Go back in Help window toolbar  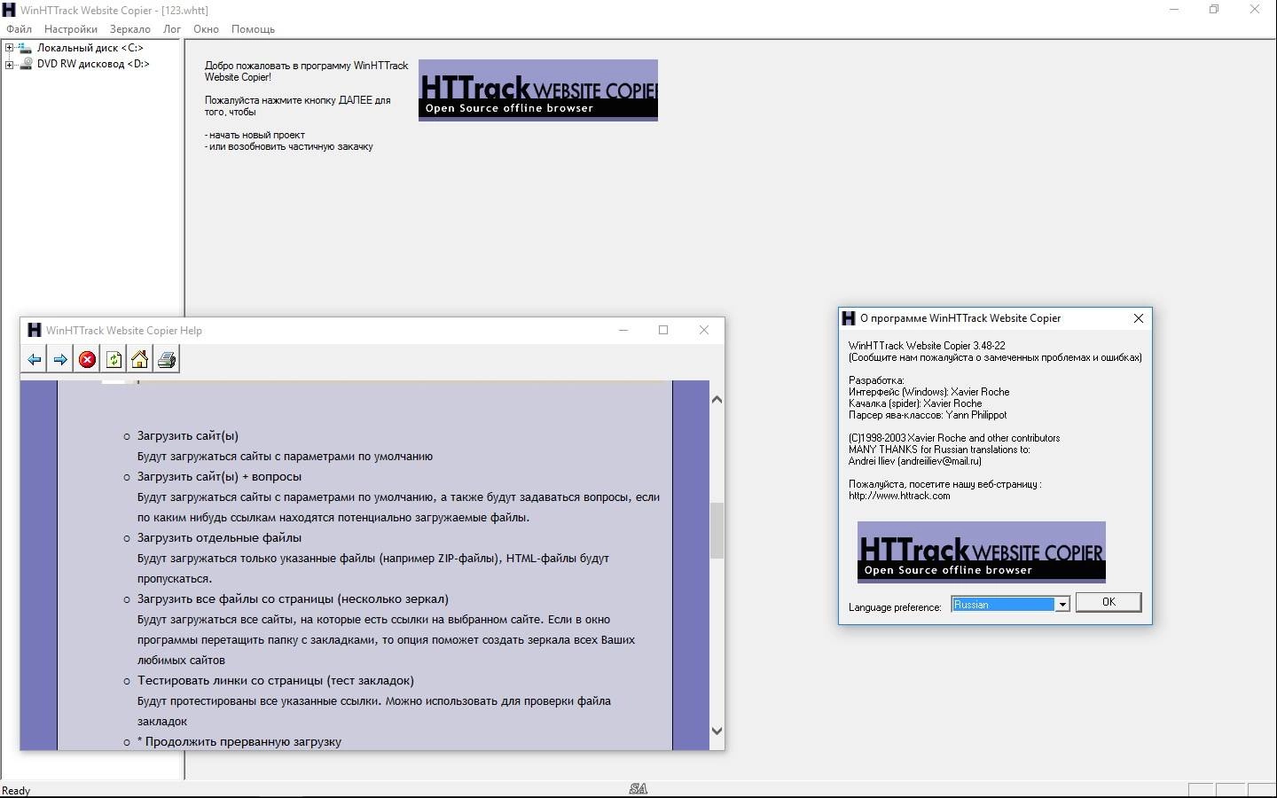click(34, 359)
